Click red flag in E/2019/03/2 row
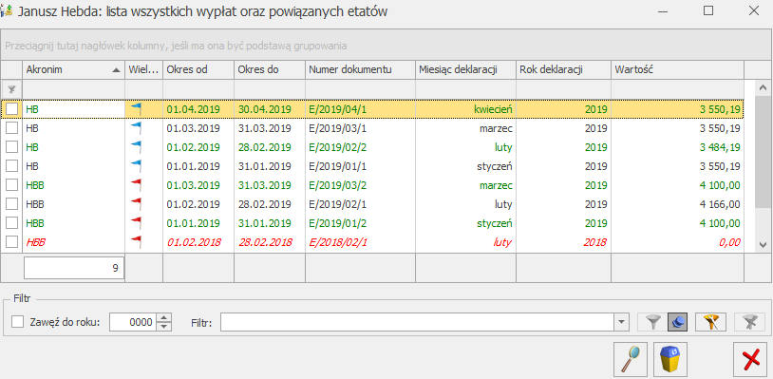This screenshot has height=379, width=773. (x=136, y=185)
